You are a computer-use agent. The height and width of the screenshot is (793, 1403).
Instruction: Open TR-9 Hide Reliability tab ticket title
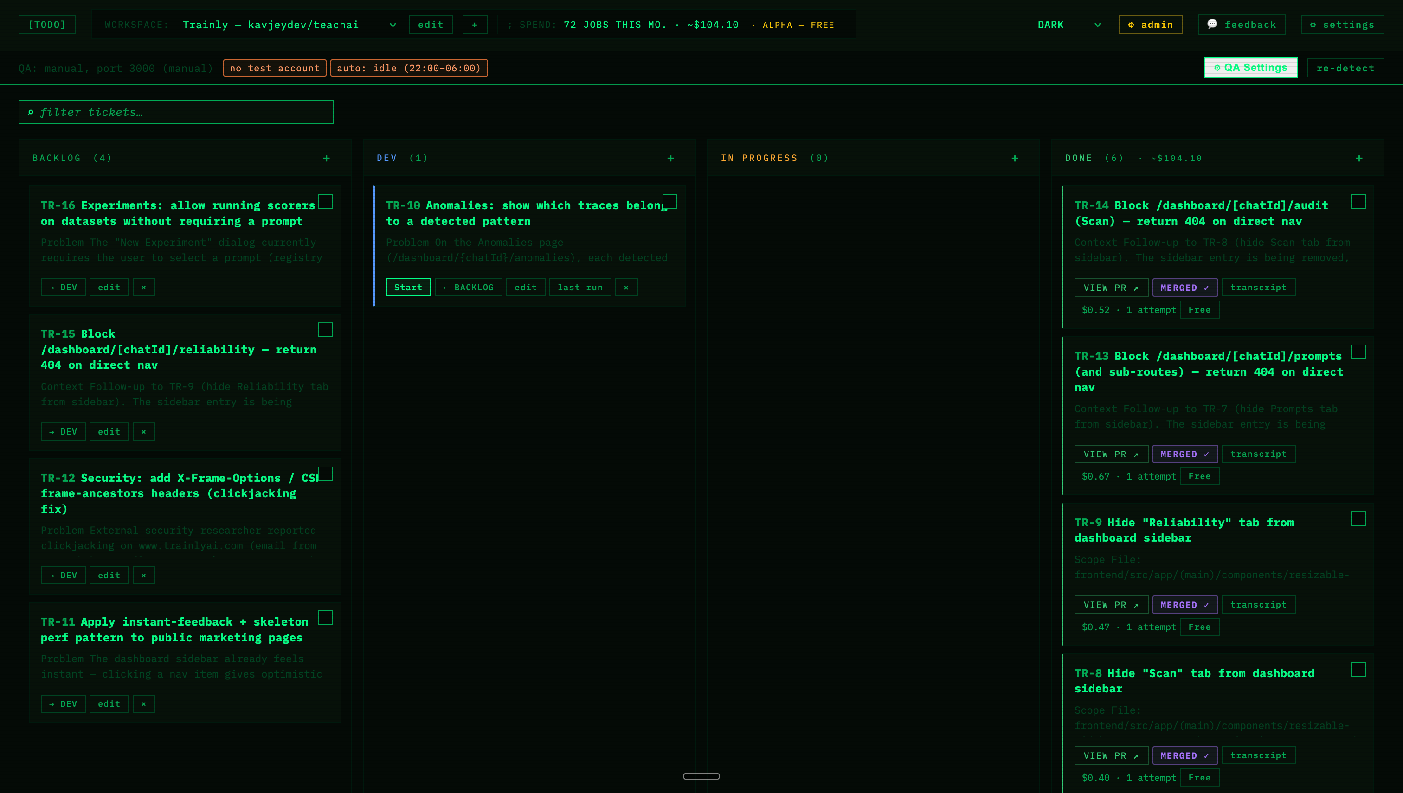1184,531
